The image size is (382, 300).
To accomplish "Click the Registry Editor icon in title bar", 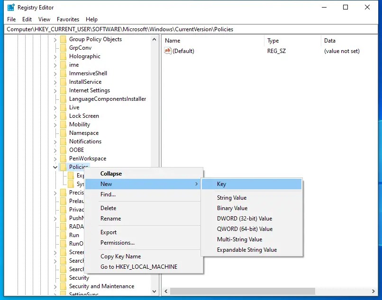I will click(9, 7).
